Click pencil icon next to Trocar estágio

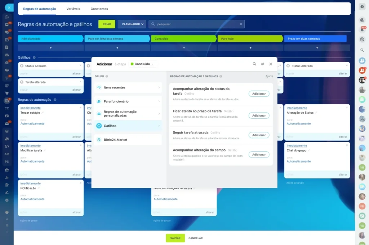tap(43, 113)
